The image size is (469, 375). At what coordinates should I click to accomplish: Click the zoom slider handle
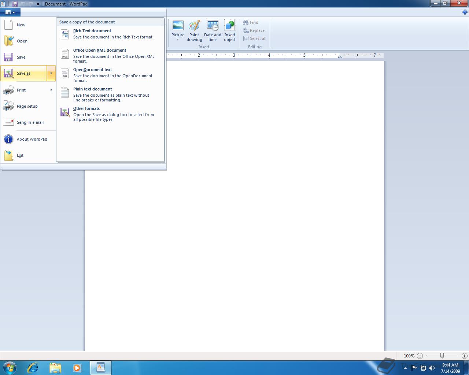coord(442,356)
